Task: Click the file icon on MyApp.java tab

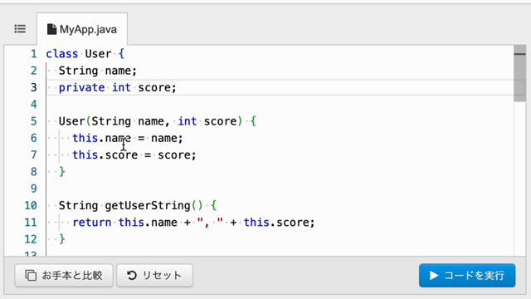Action: point(51,29)
